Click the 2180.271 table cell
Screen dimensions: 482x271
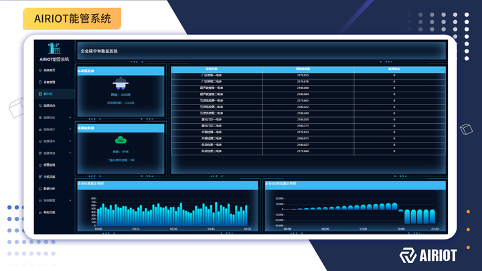click(303, 126)
